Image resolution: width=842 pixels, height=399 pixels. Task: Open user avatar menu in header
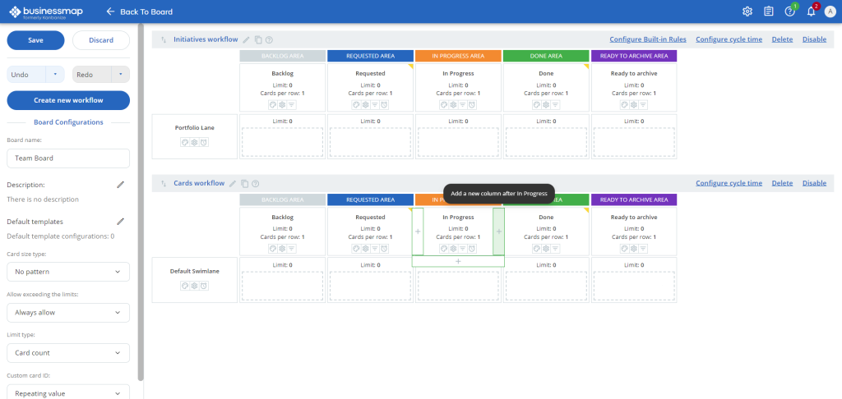(x=830, y=11)
